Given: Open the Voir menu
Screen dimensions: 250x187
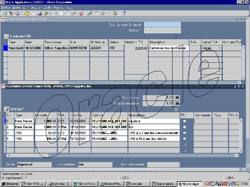Looking at the screenshot, I should click(25, 8).
